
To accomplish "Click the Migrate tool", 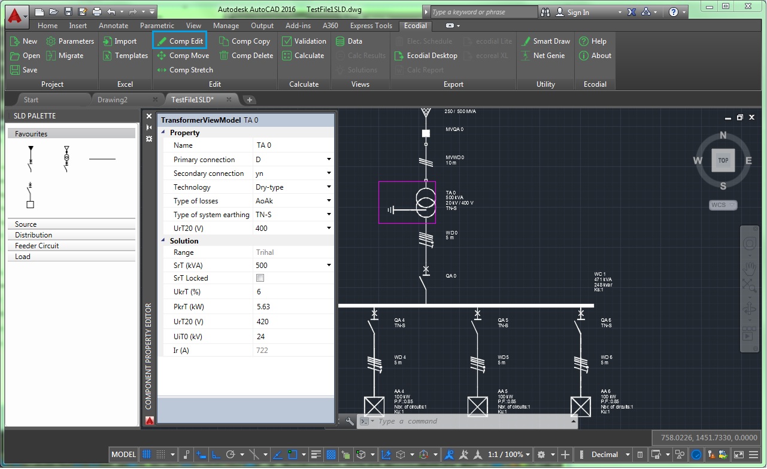I will 65,56.
